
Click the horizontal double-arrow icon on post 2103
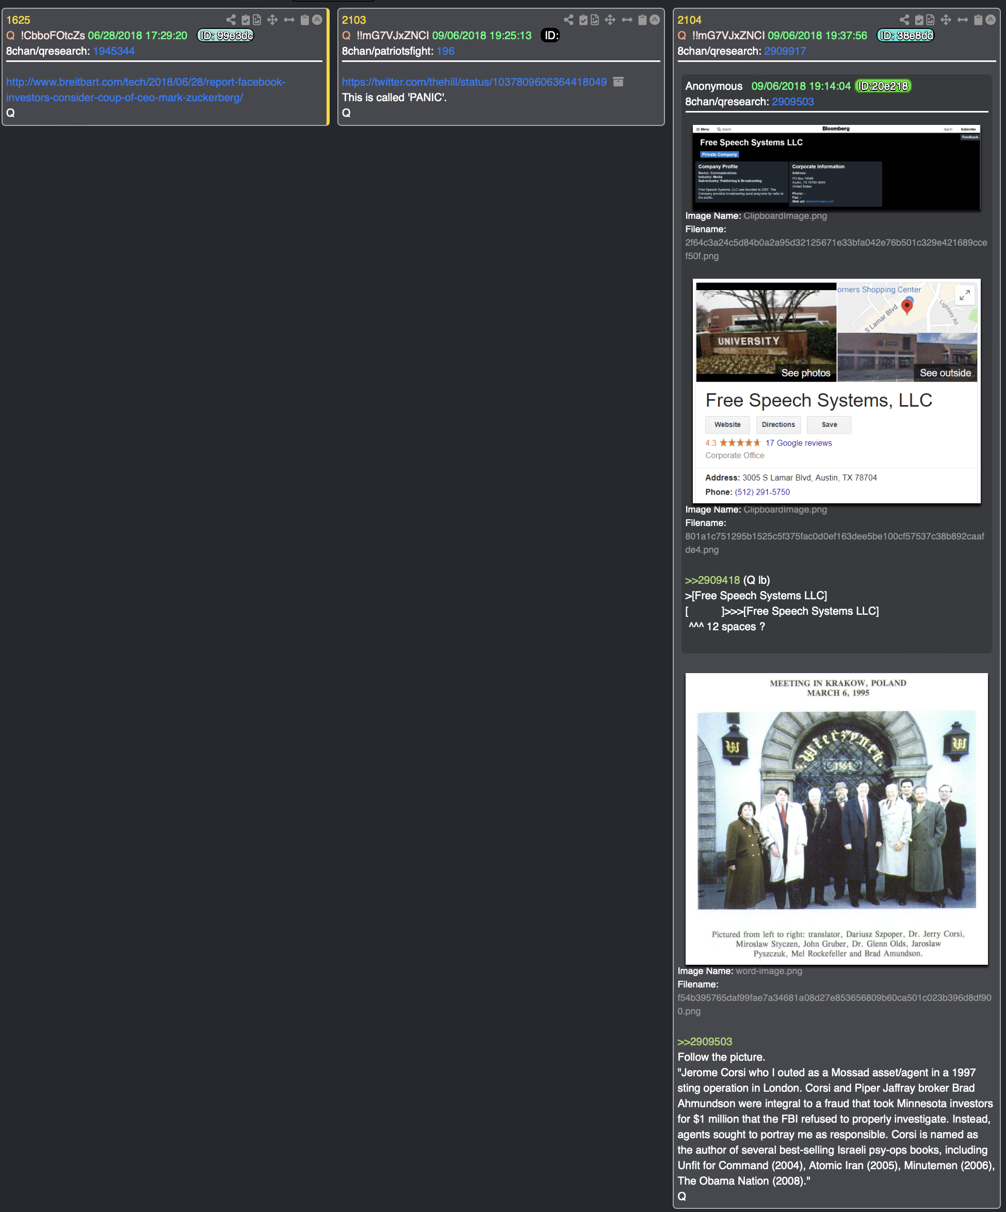pos(627,20)
